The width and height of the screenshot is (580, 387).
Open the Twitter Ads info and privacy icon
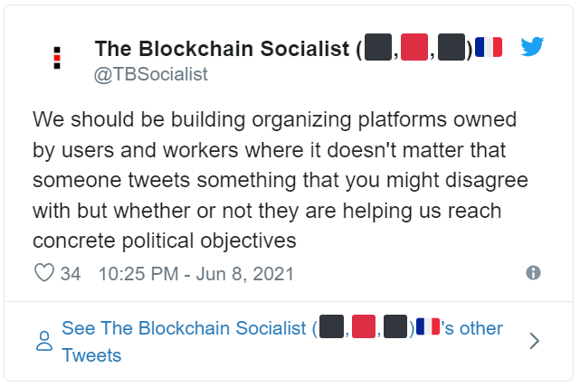[x=533, y=273]
